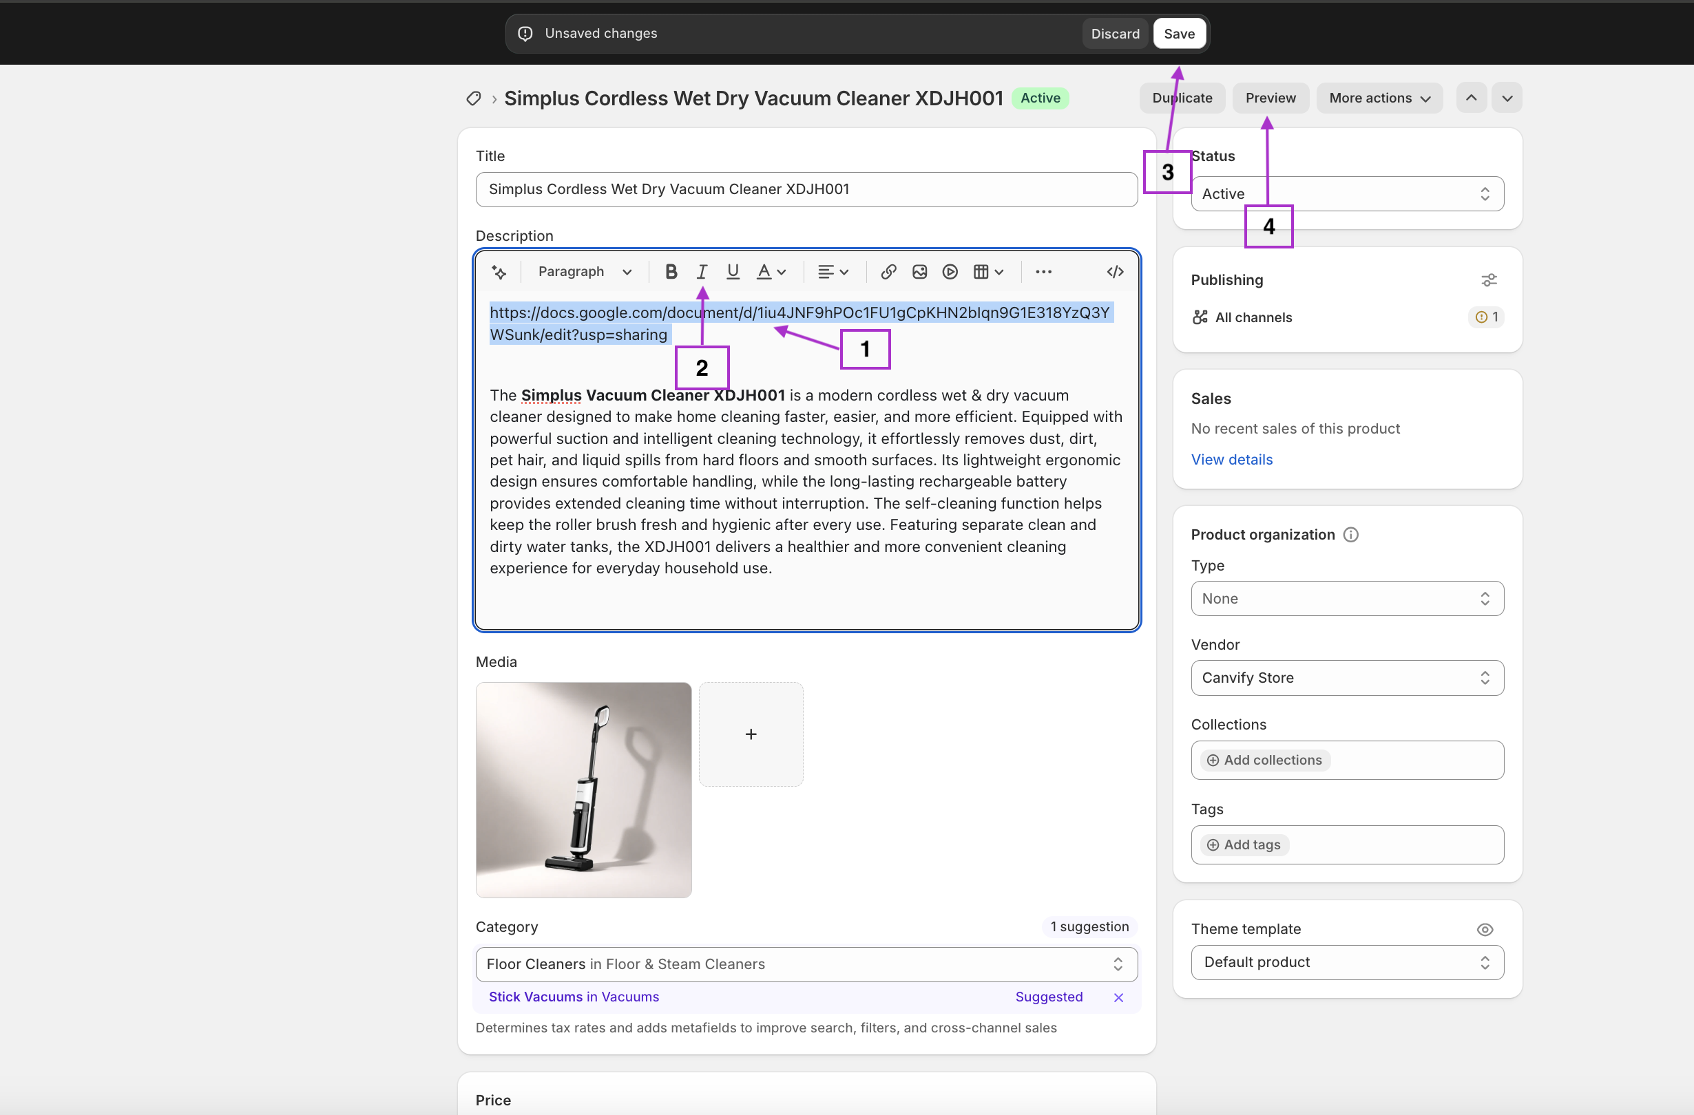Click Add tags

pyautogui.click(x=1244, y=845)
